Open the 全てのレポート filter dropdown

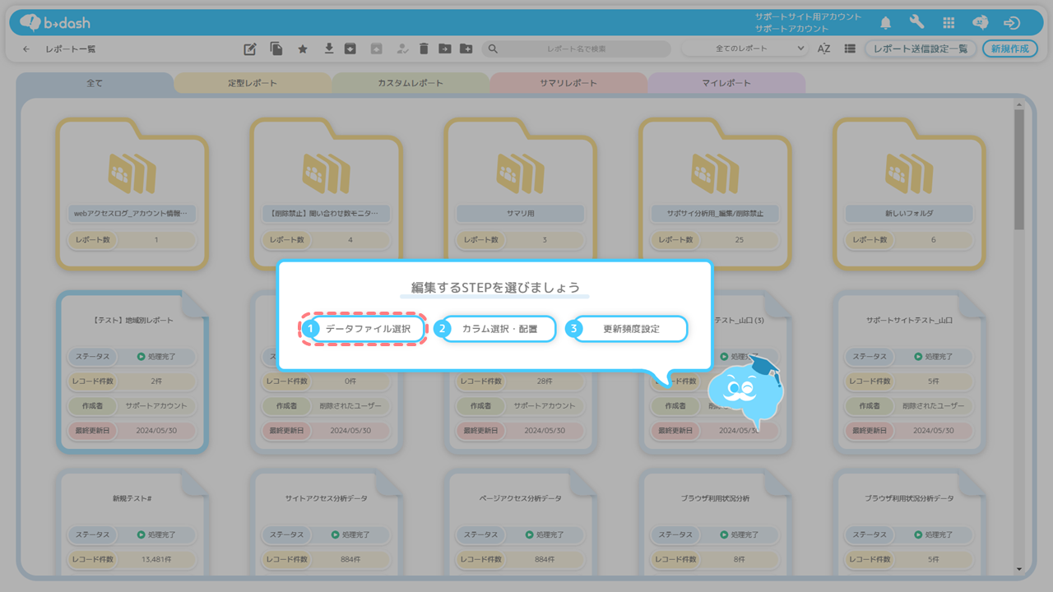click(745, 49)
